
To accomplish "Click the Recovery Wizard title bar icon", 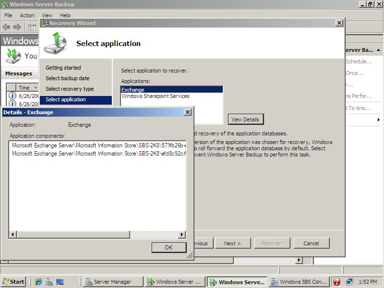I will tap(45, 23).
